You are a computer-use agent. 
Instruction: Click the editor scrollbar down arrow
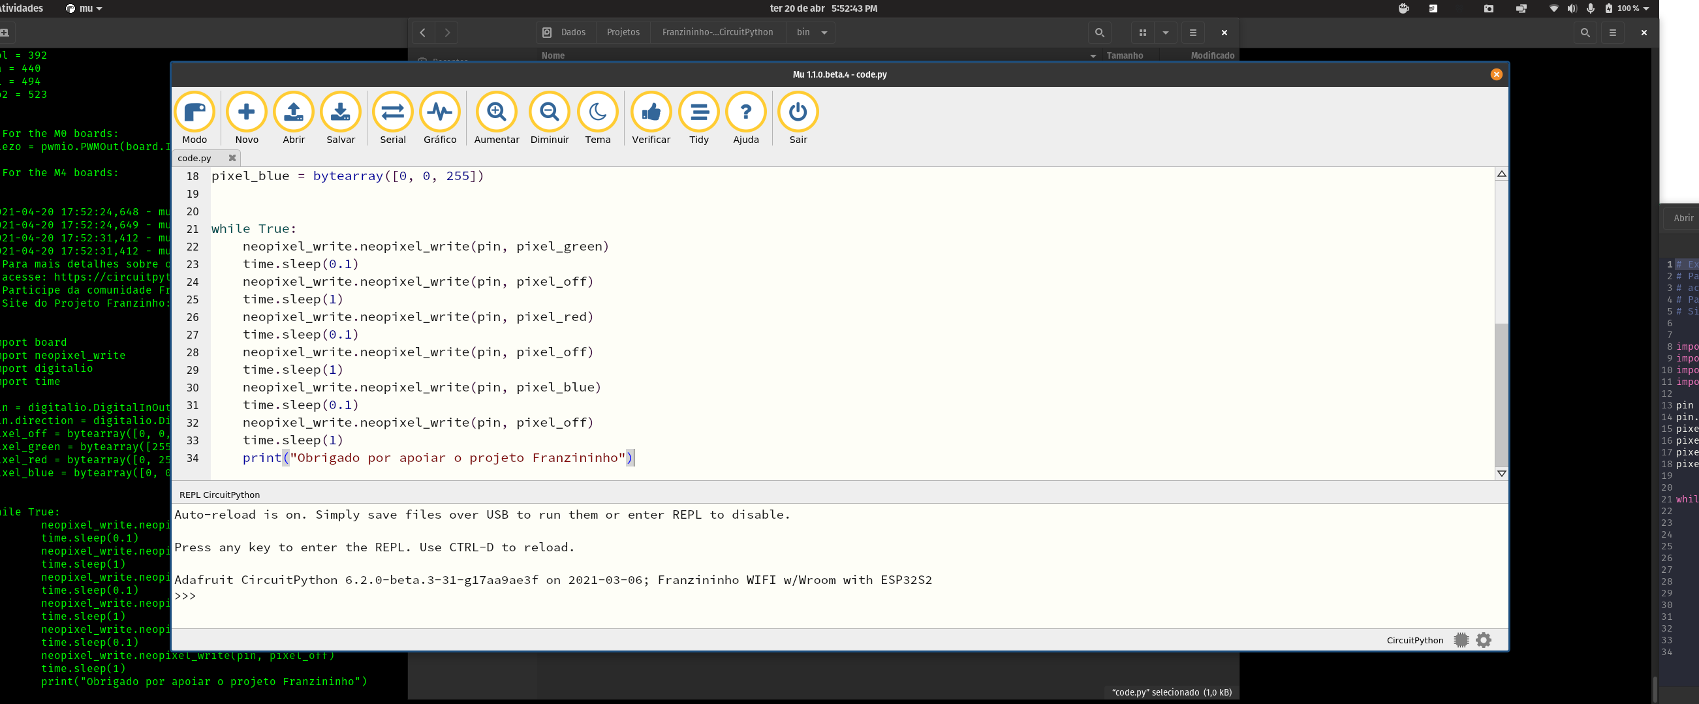tap(1502, 473)
